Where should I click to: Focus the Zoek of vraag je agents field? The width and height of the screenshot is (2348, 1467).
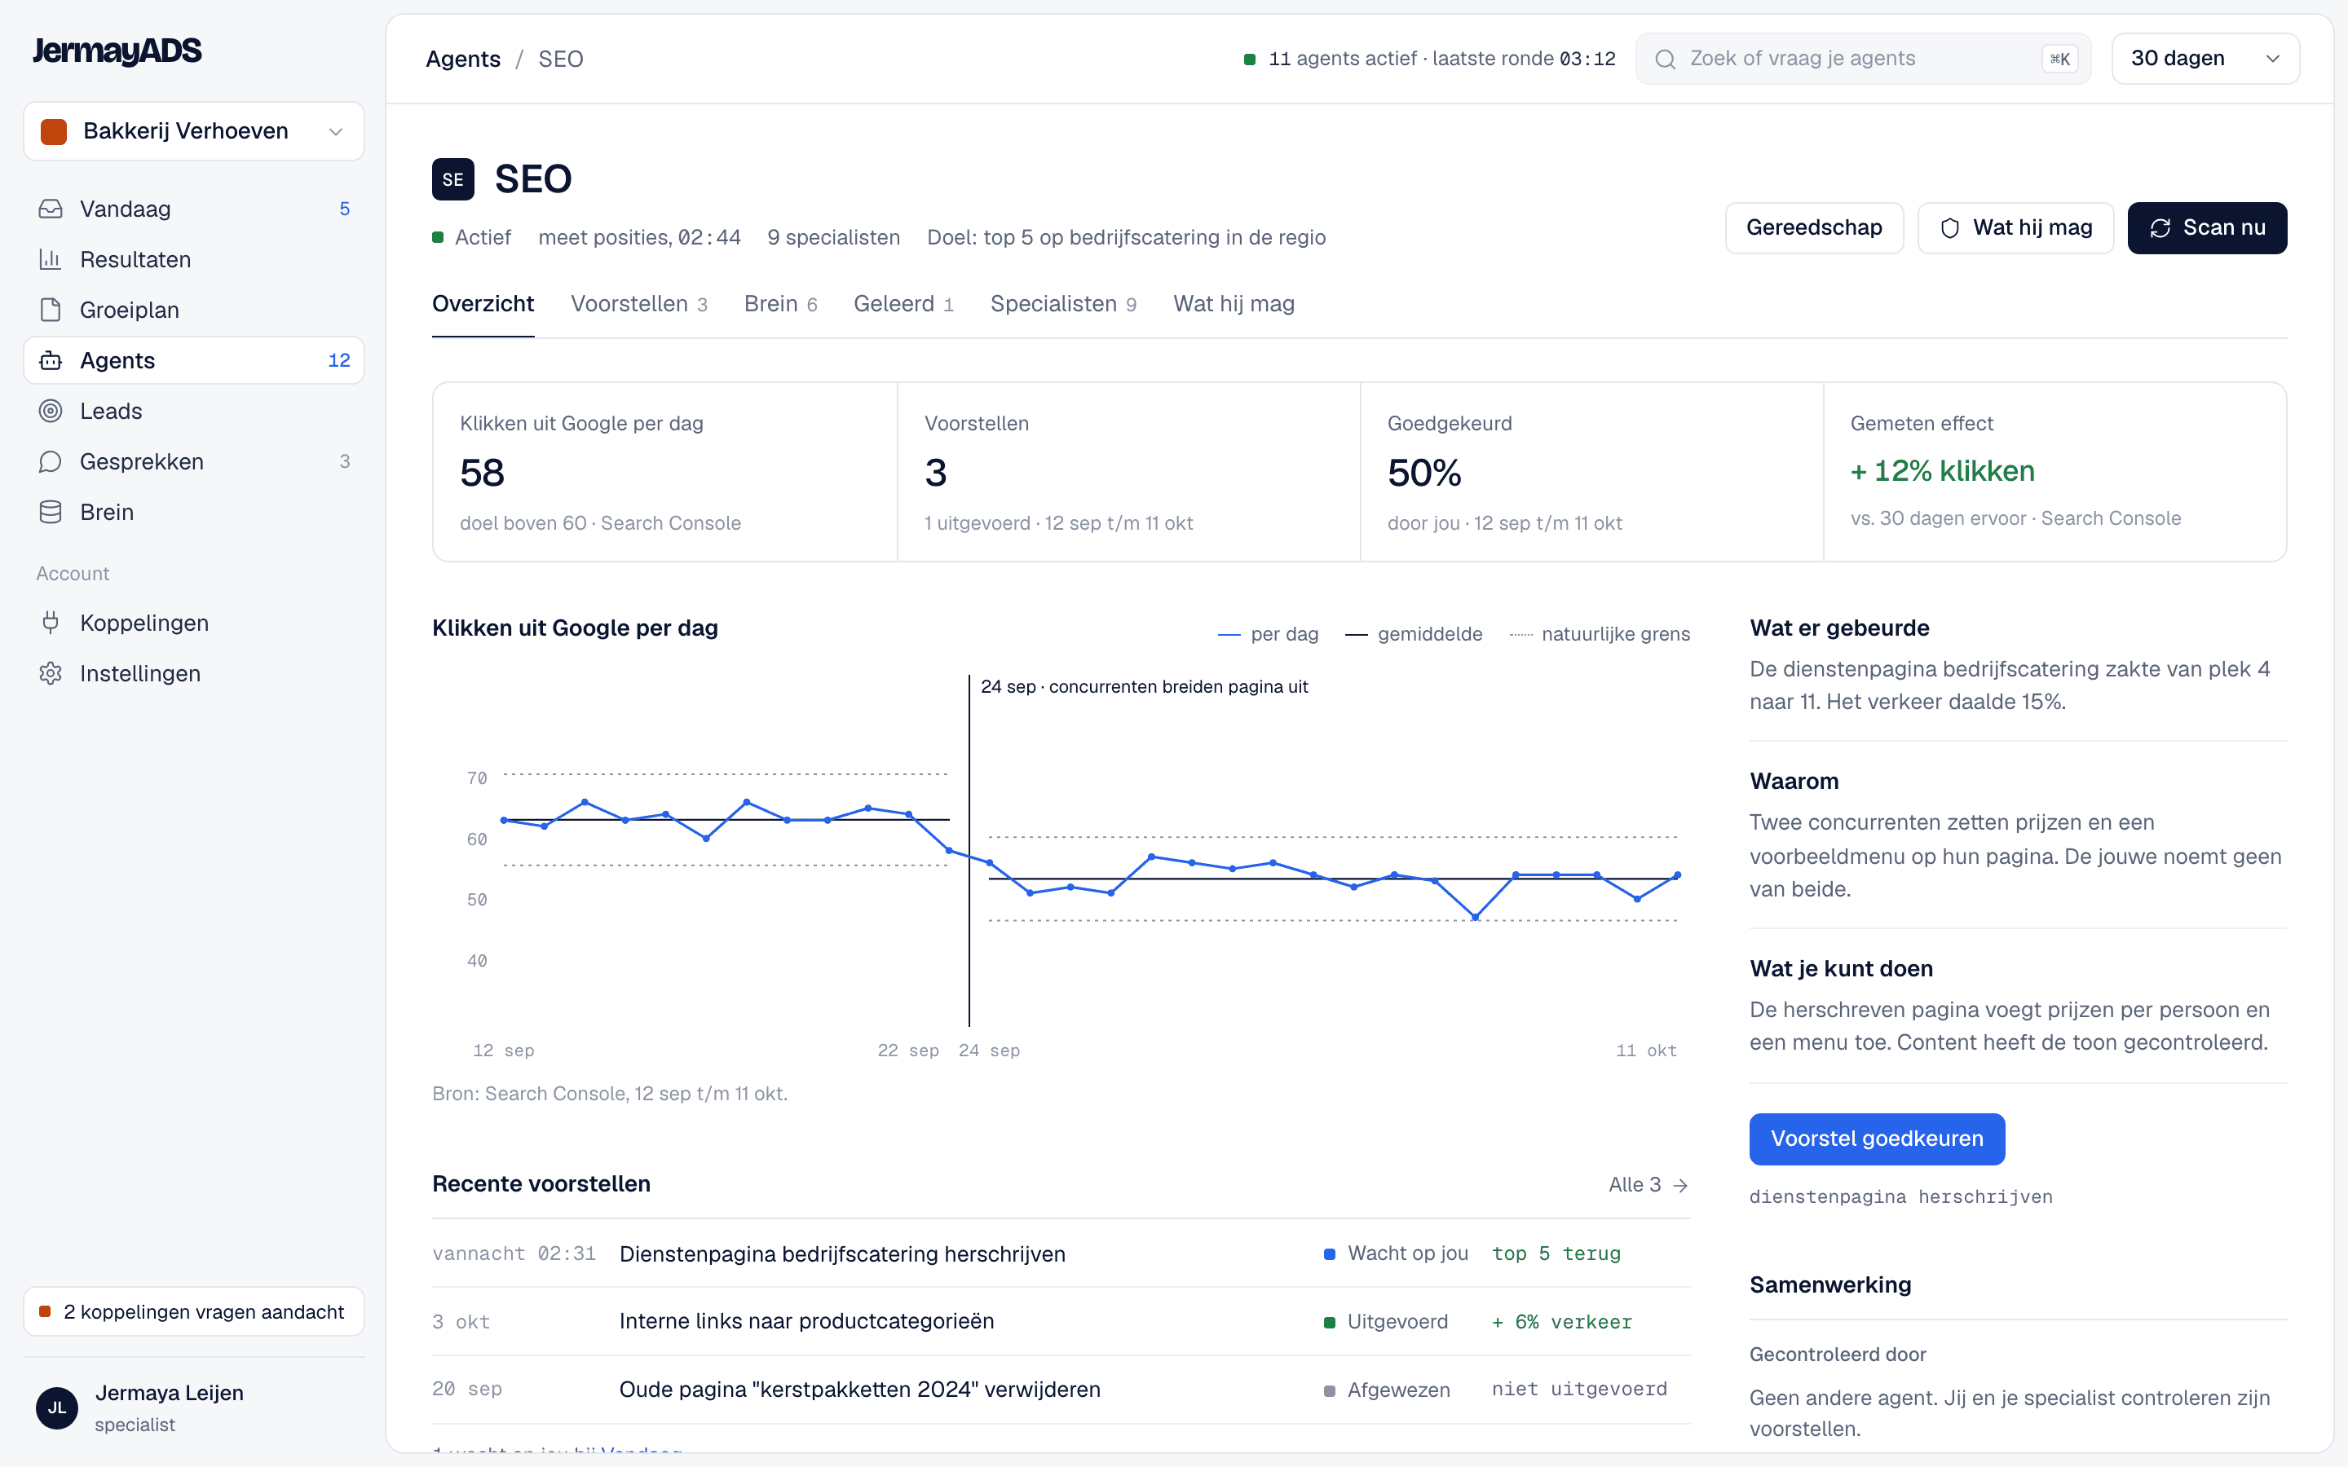tap(1863, 58)
